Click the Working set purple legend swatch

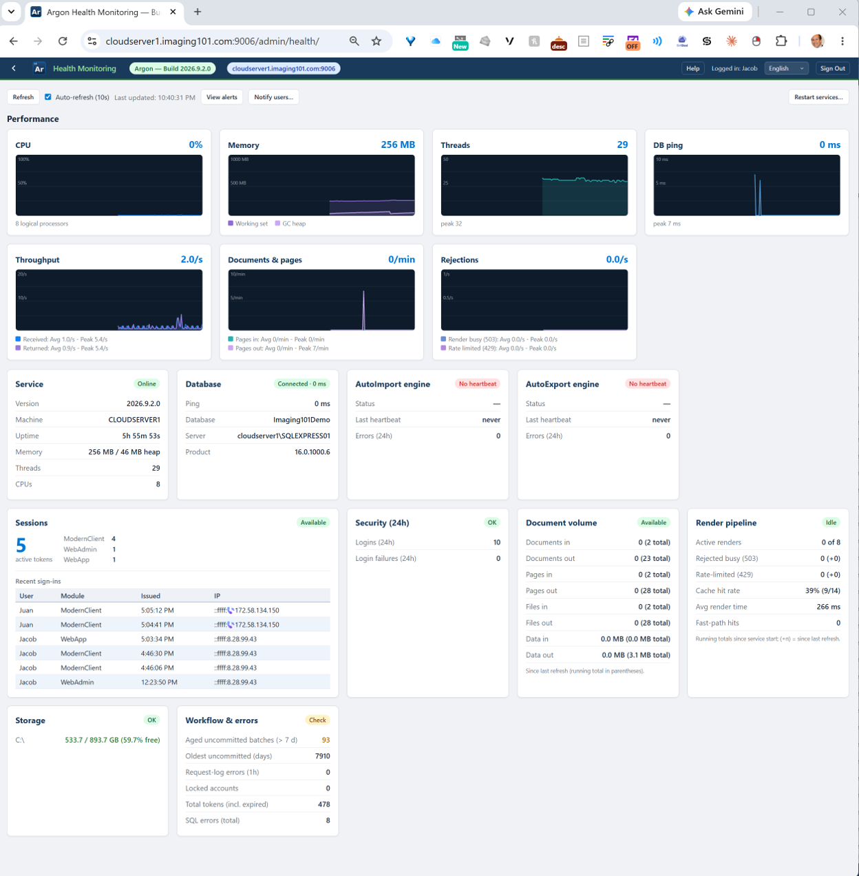coord(231,224)
